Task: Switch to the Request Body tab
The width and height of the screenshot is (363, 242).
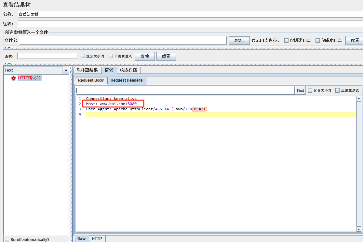Action: (91, 80)
